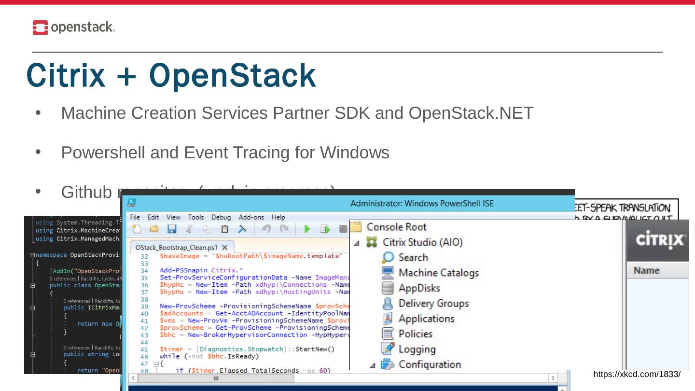This screenshot has height=391, width=695.
Task: Click the PowerShell ISE title bar app icon
Action: (131, 203)
